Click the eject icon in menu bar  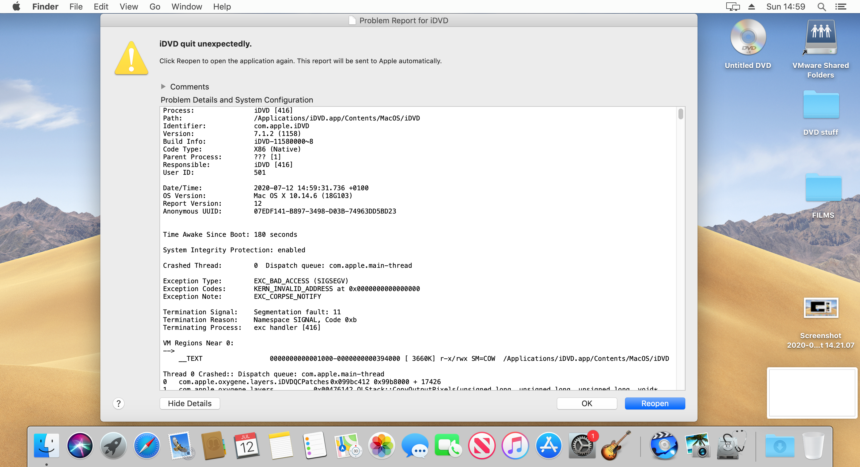point(751,7)
